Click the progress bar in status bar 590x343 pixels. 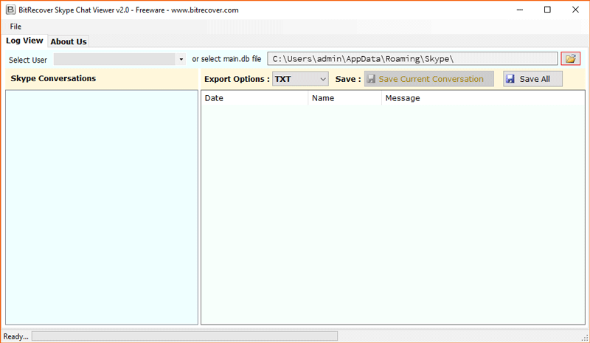[x=185, y=336]
